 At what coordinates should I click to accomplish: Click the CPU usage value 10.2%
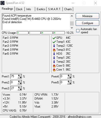(70, 33)
